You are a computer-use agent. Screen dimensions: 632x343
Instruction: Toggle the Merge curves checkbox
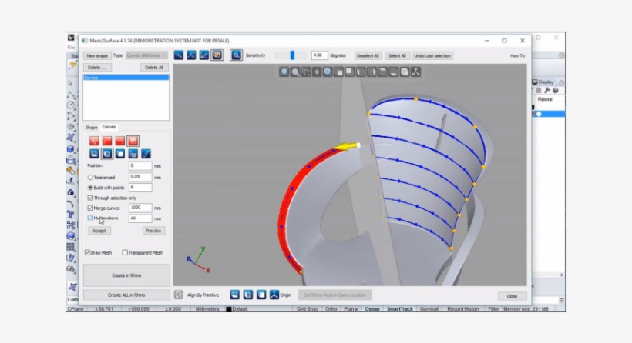90,208
